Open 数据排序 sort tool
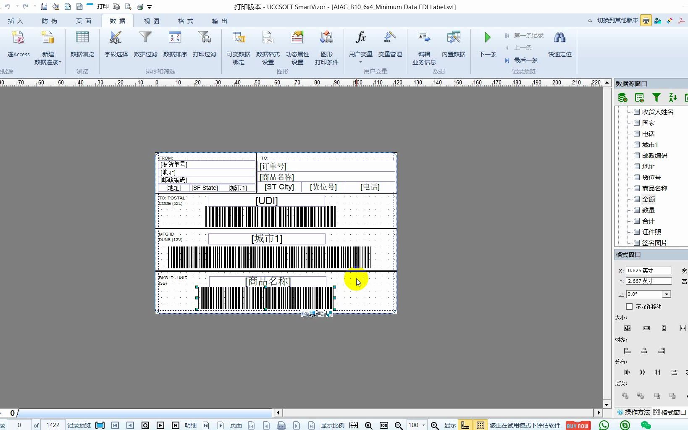 tap(175, 44)
